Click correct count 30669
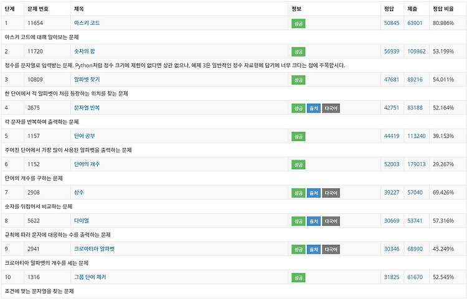This screenshot has width=467, height=299. [x=392, y=221]
